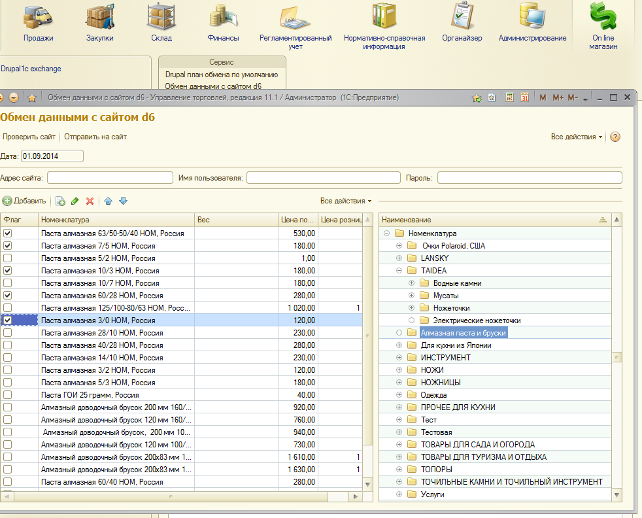Move row up with blue arrow
The height and width of the screenshot is (518, 642).
click(109, 201)
